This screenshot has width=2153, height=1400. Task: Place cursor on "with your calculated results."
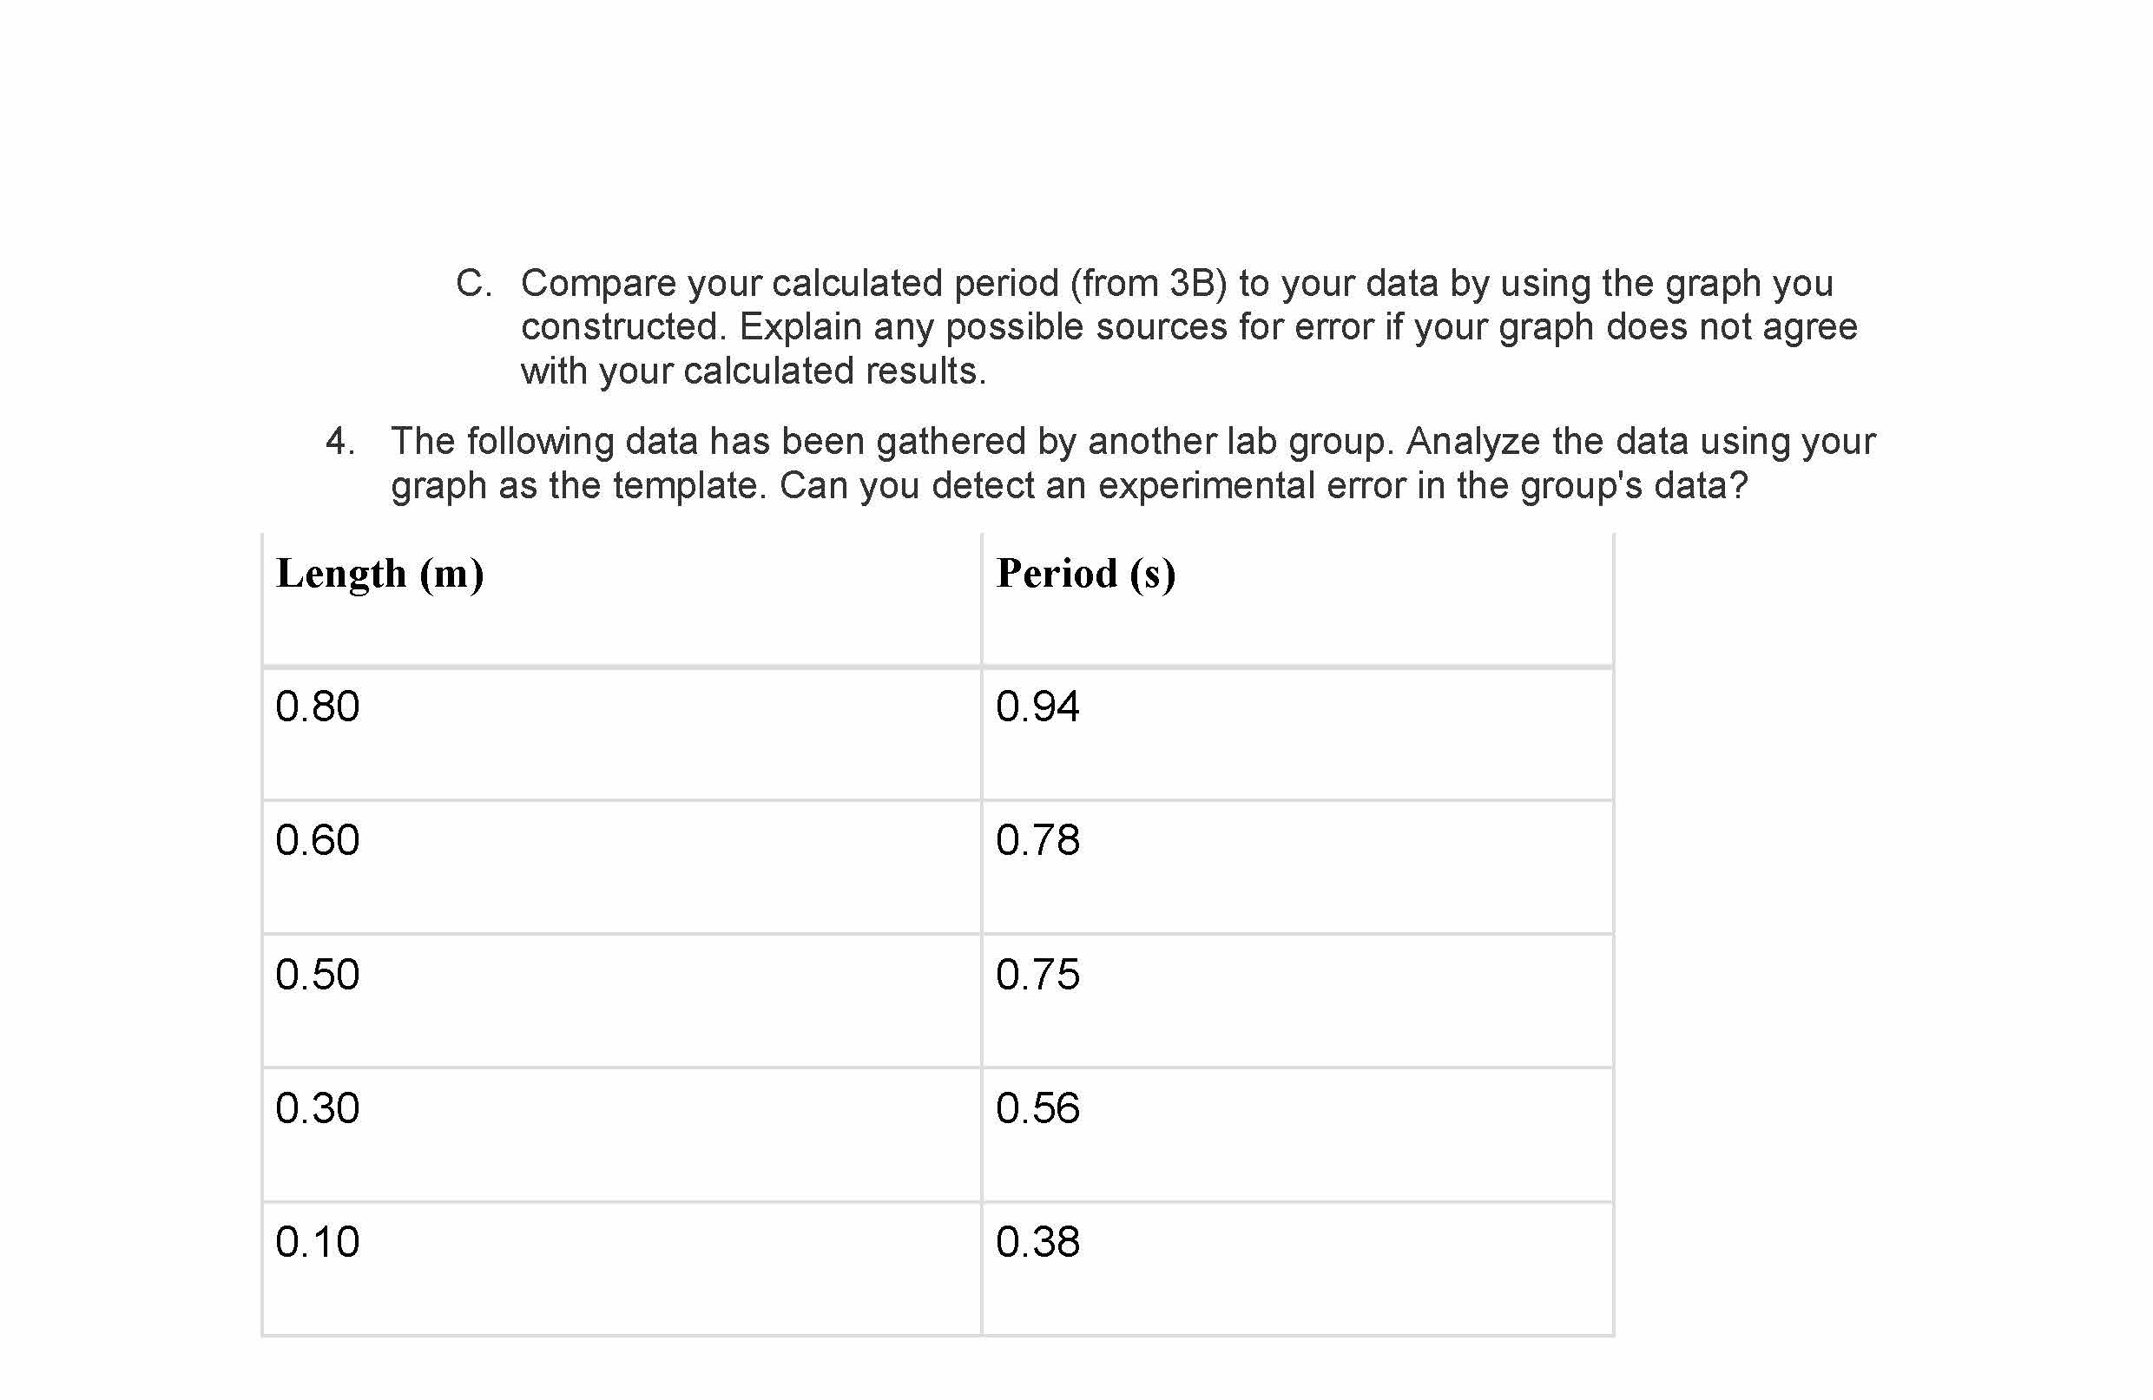[x=753, y=371]
